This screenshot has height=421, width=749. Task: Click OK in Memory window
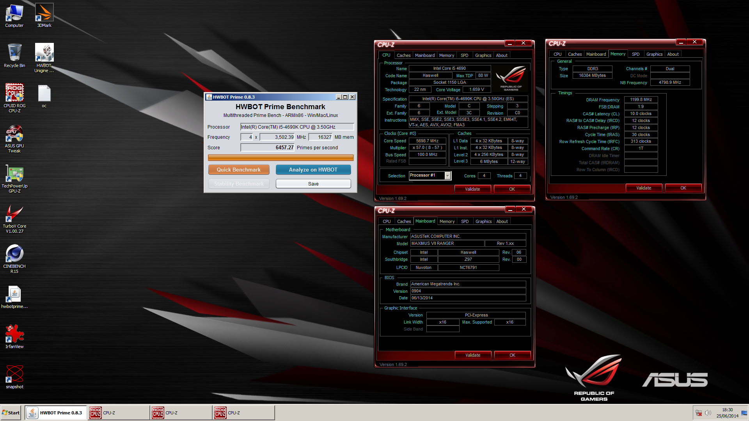click(683, 188)
